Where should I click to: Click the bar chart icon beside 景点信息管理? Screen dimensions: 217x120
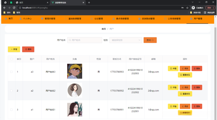pyautogui.click(x=114, y=19)
